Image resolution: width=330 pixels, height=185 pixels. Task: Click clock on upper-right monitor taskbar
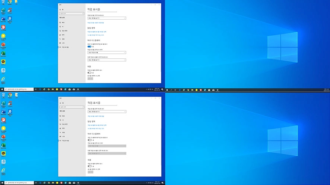coord(326,90)
